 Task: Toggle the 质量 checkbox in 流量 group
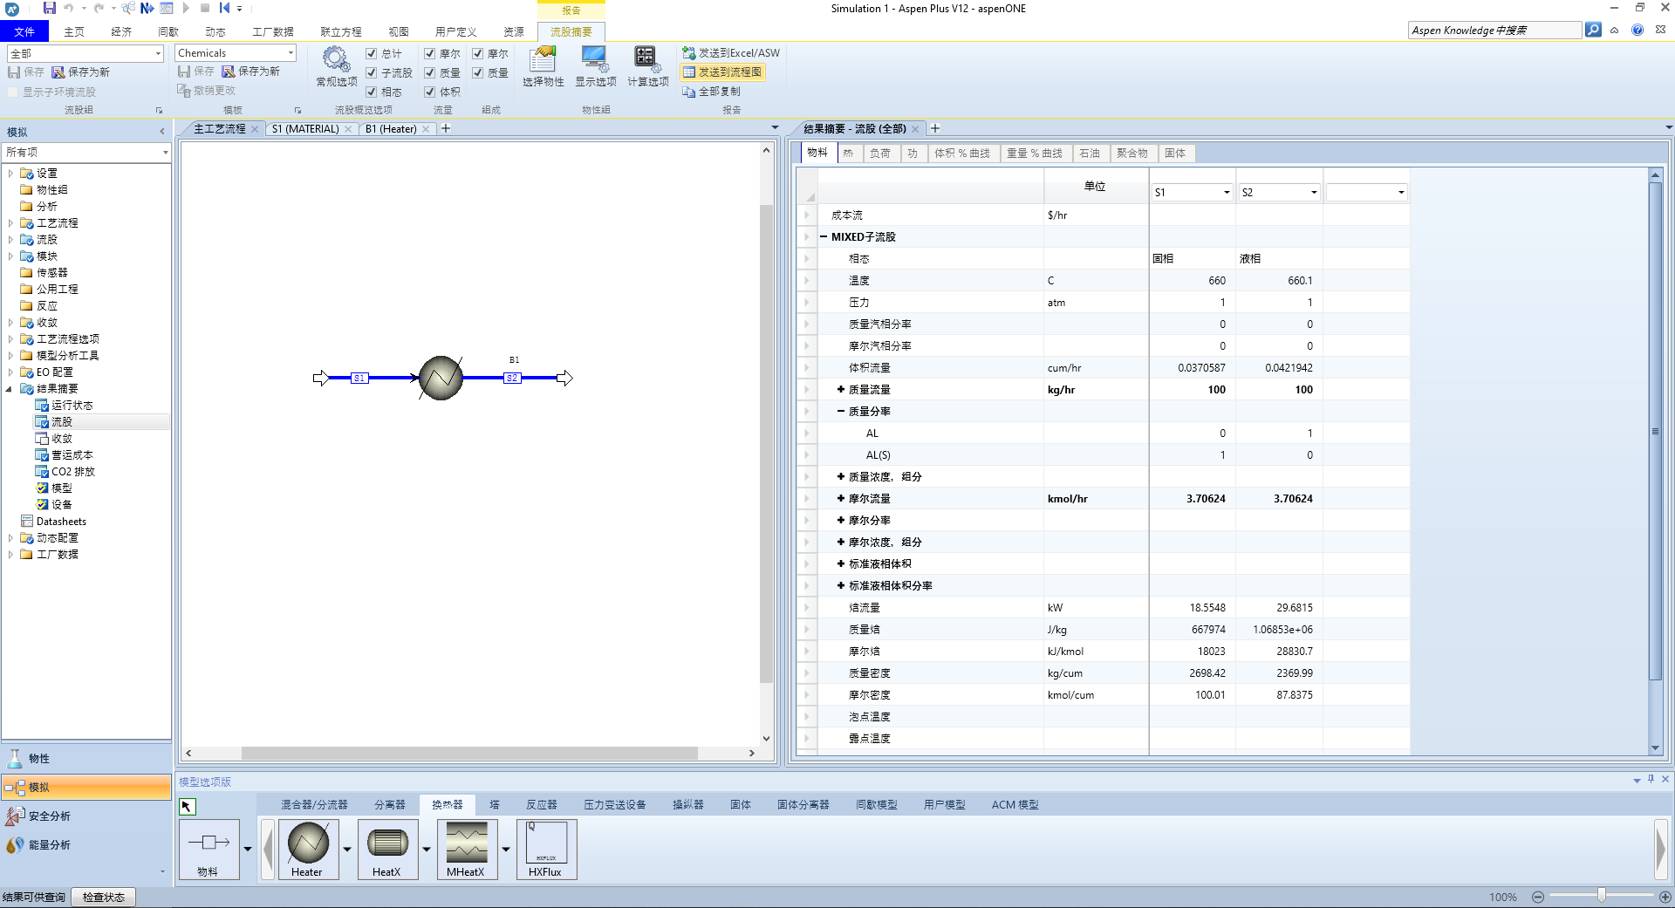pos(430,73)
